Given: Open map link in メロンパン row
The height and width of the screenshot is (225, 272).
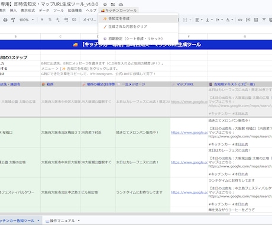Looking at the screenshot, I should click(189, 133).
